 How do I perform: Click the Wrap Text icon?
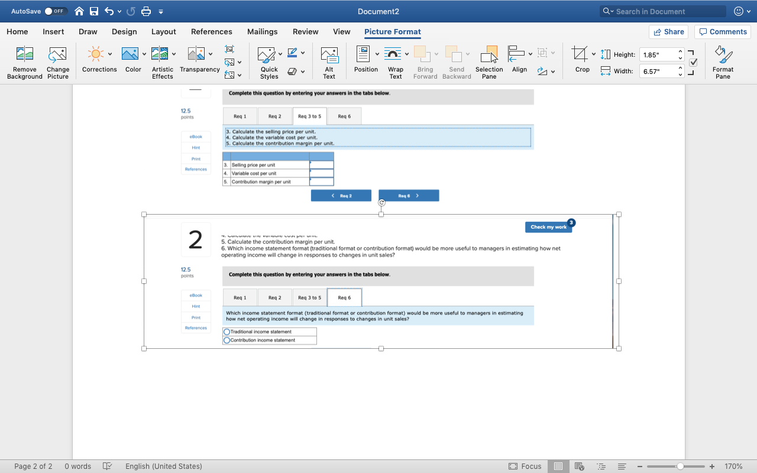click(393, 54)
